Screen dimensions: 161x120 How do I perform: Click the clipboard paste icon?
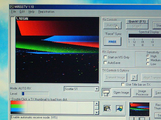pyautogui.click(x=107, y=108)
